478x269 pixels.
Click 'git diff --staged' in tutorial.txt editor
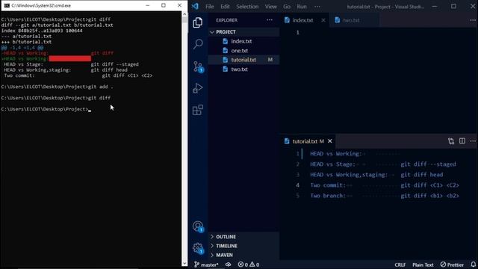[x=428, y=164]
